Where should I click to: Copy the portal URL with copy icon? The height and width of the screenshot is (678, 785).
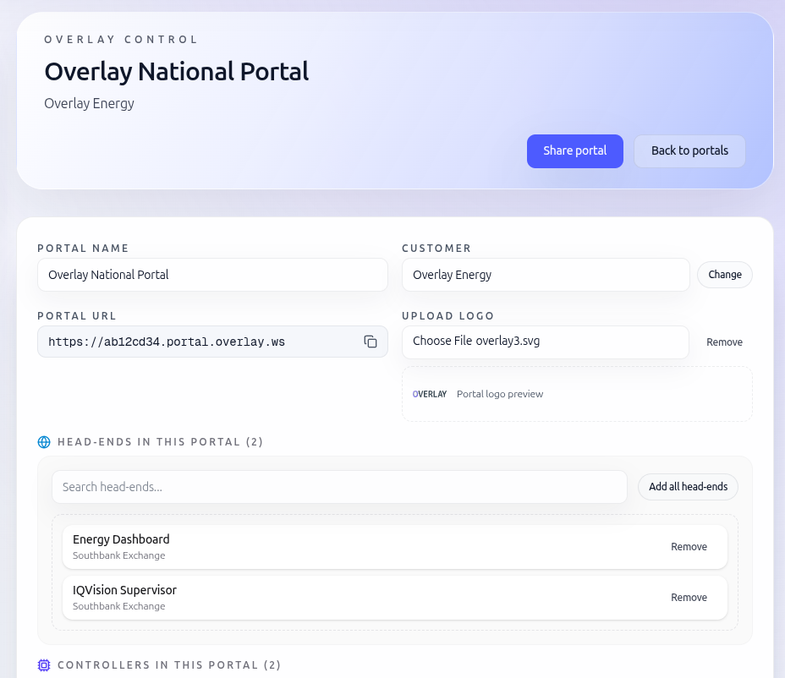(x=371, y=342)
